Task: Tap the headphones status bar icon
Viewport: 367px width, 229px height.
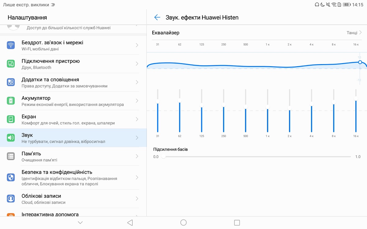Action: tap(317, 5)
